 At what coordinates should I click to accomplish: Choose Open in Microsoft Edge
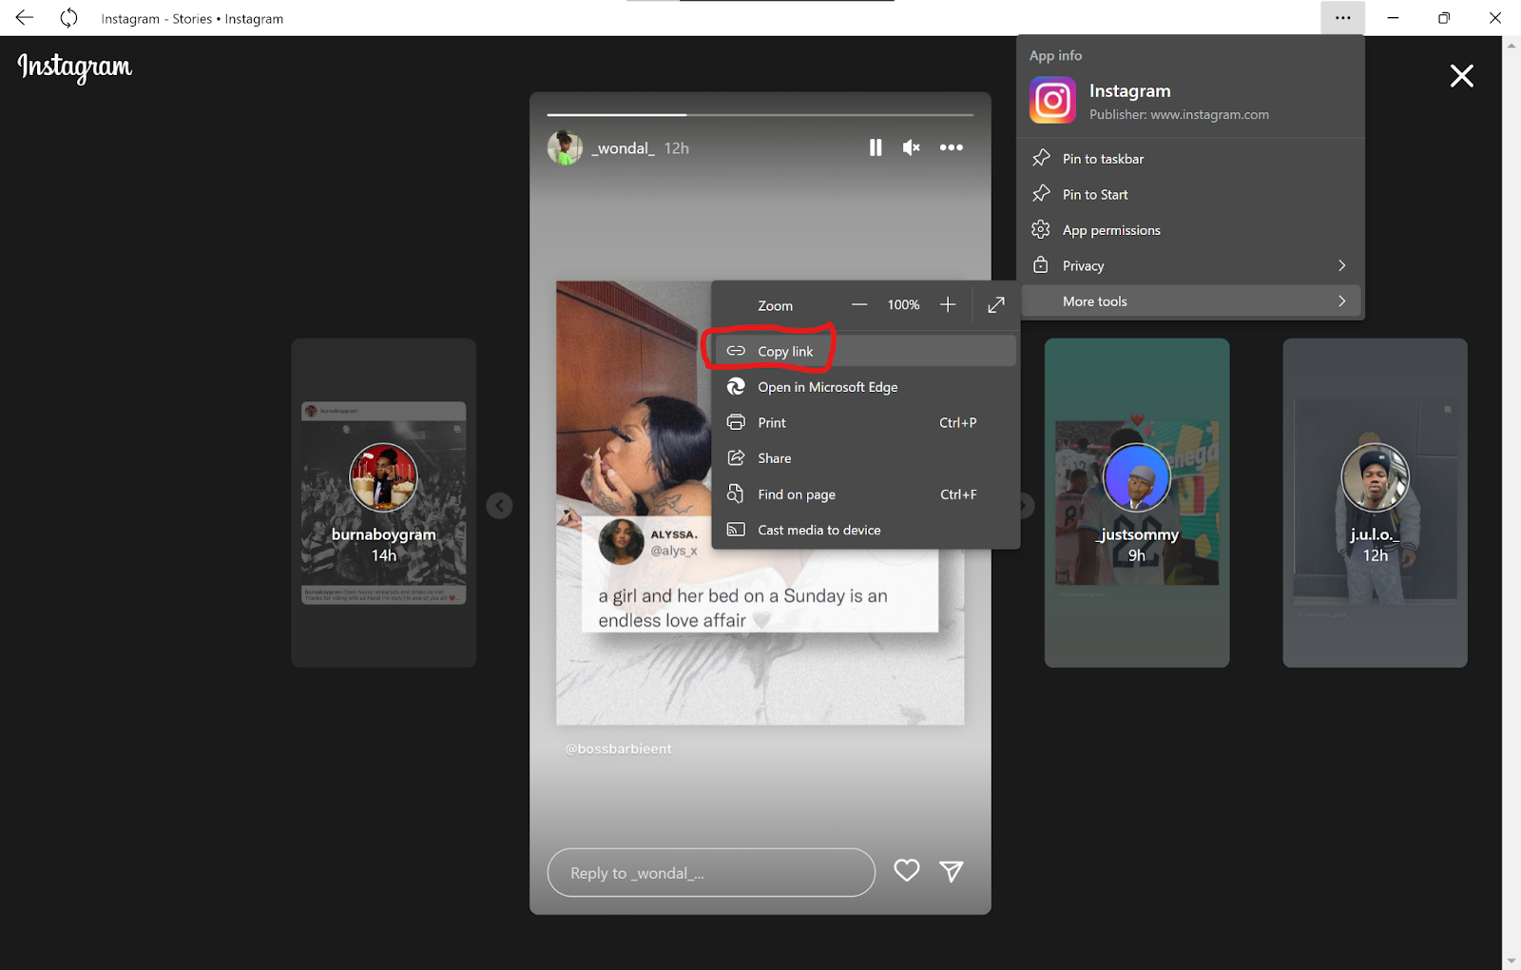point(864,387)
